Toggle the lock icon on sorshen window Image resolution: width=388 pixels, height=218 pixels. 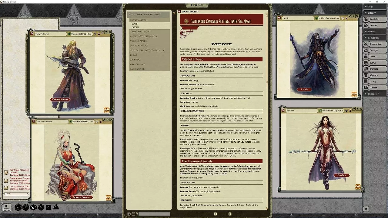pyautogui.click(x=350, y=111)
